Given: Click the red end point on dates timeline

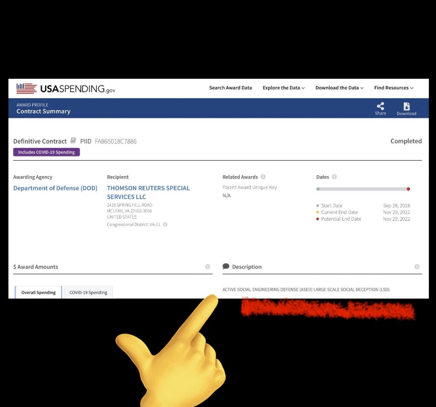Looking at the screenshot, I should click(x=408, y=189).
